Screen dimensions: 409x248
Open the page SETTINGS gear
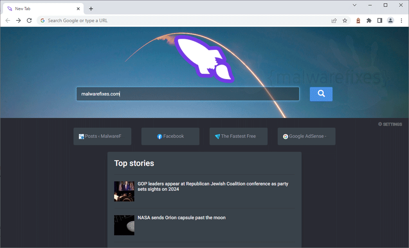pos(390,124)
